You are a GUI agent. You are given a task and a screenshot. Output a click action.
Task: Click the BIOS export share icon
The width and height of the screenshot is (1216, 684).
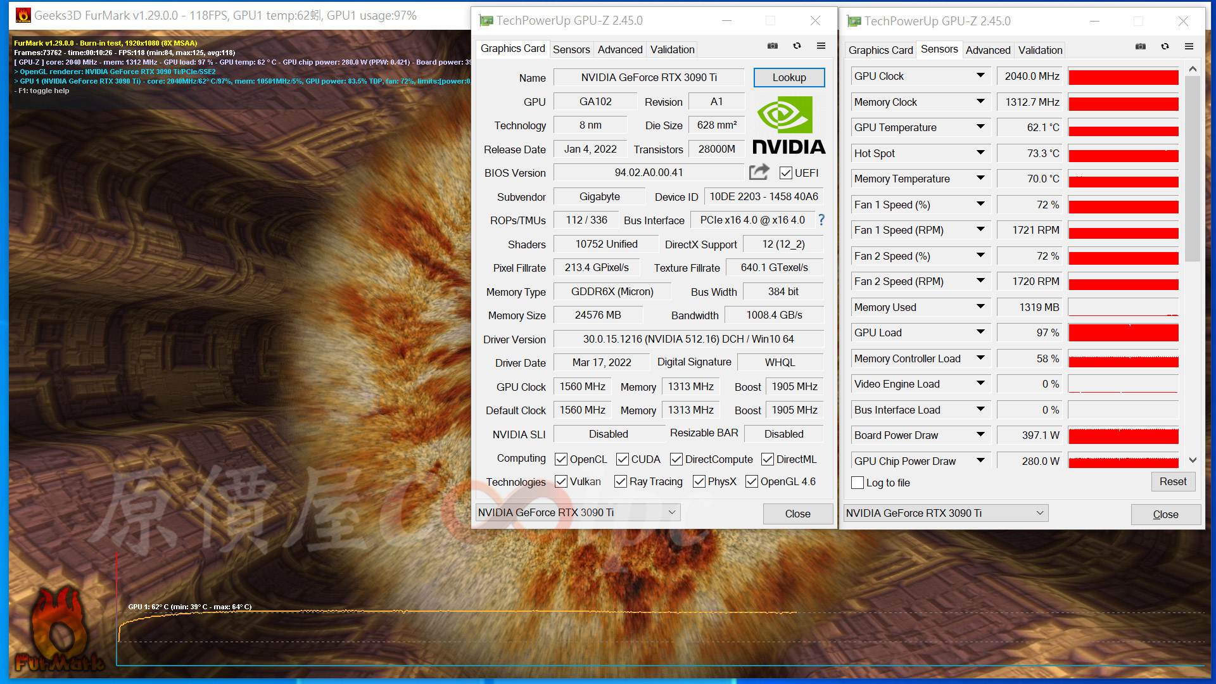[x=759, y=172]
